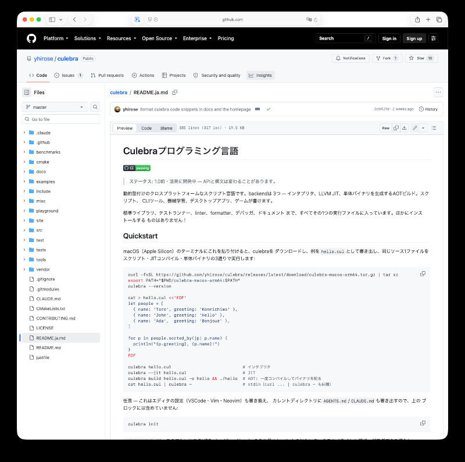The height and width of the screenshot is (462, 465).
Task: Click the github.com address bar
Action: click(x=233, y=20)
